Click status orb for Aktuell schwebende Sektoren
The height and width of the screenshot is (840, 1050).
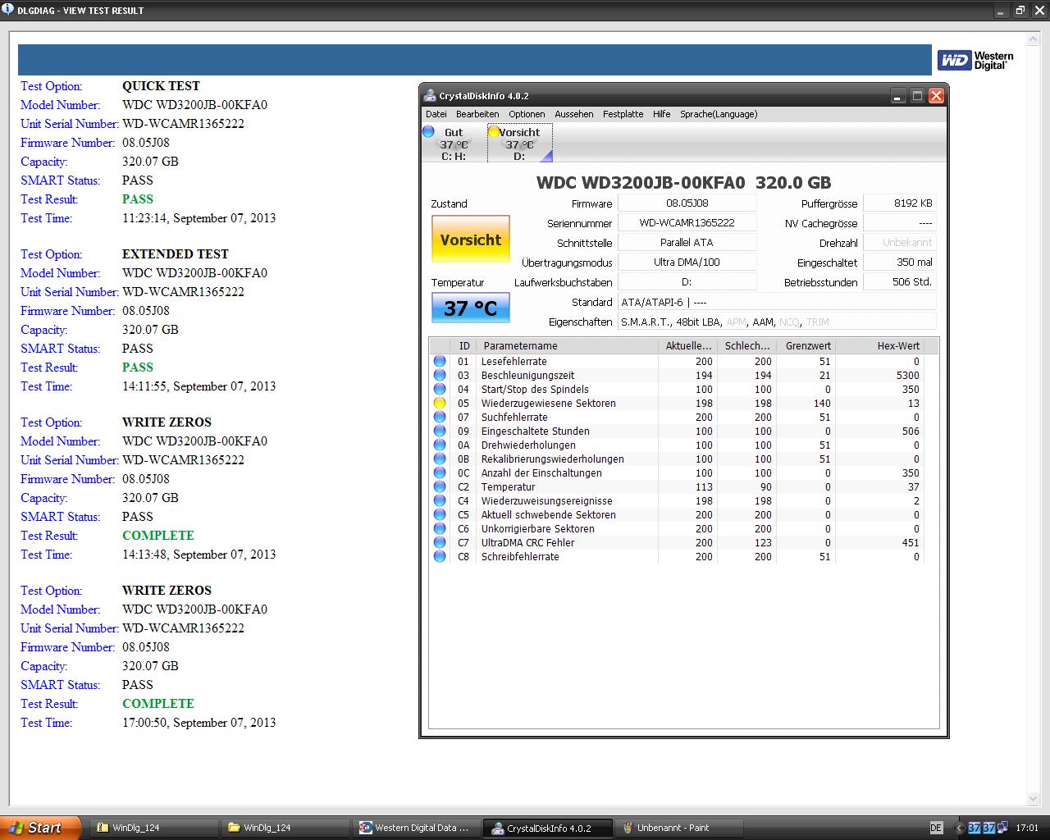pos(440,514)
